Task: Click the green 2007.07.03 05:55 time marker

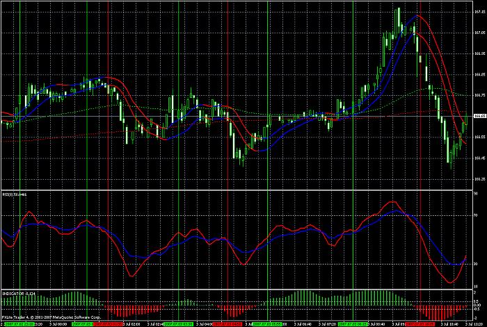Action: click(267, 324)
